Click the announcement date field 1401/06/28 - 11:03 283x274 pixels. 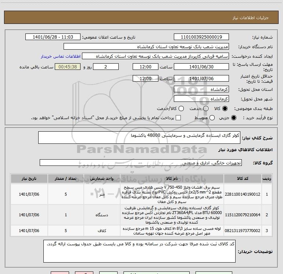pos(53,37)
